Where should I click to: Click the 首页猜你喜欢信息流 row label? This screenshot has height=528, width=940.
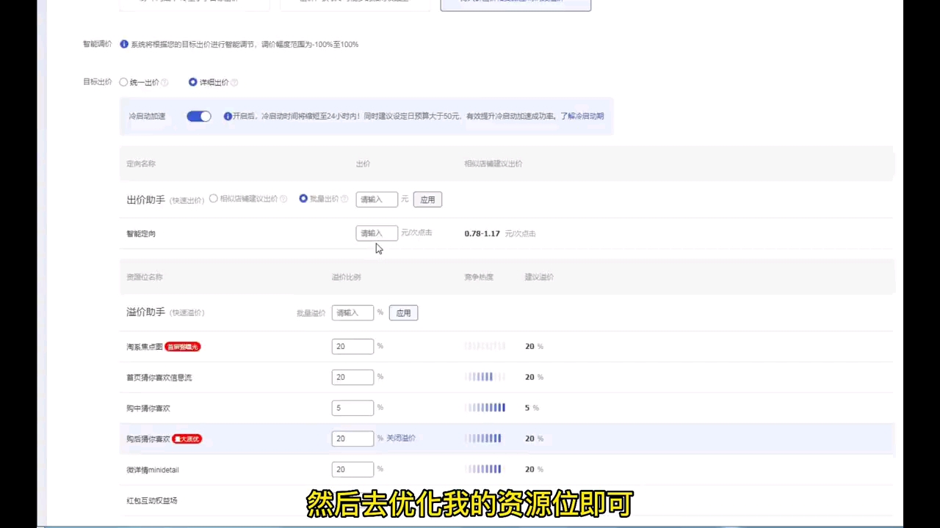click(159, 378)
